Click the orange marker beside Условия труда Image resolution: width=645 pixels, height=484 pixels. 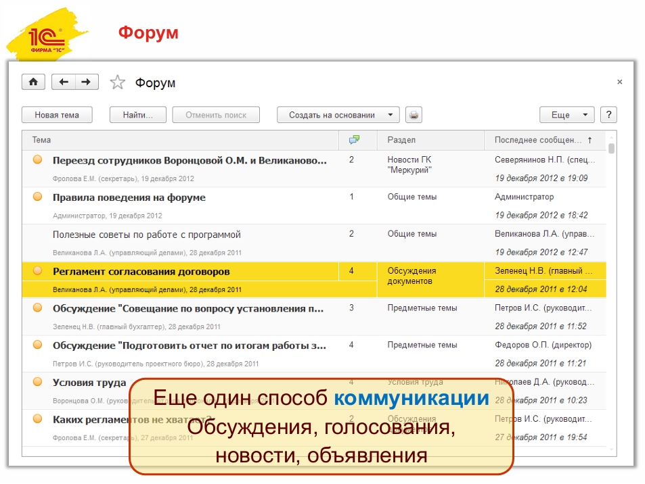click(38, 382)
